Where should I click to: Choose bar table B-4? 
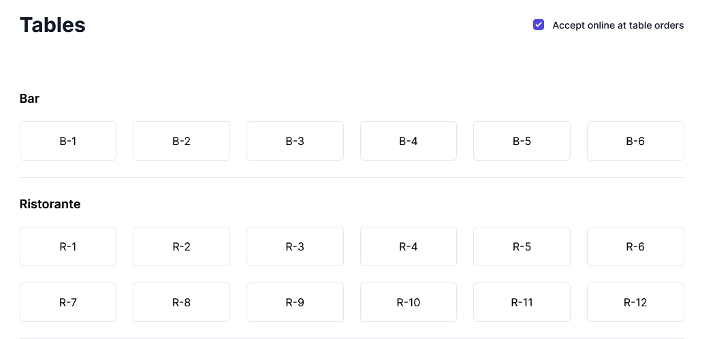408,141
